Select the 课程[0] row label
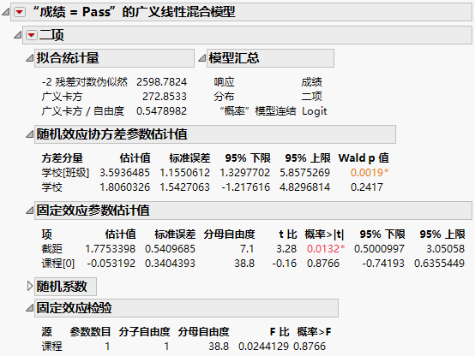Image resolution: width=475 pixels, height=356 pixels. coord(58,264)
